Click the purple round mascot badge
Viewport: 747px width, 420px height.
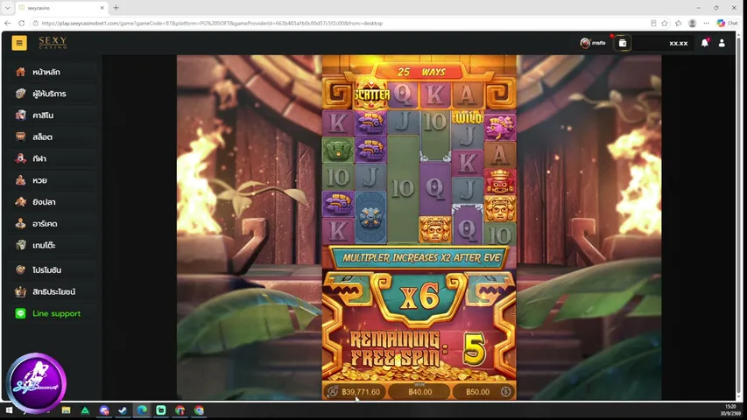coord(36,382)
